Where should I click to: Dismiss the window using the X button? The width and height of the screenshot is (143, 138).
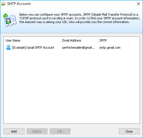click(x=138, y=4)
